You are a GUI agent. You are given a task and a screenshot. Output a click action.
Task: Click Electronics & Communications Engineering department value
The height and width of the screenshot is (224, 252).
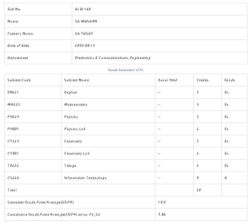pyautogui.click(x=113, y=58)
